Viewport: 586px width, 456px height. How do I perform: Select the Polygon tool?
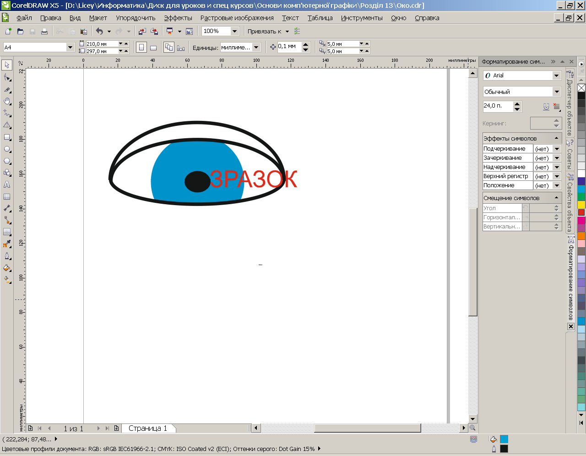(x=7, y=161)
